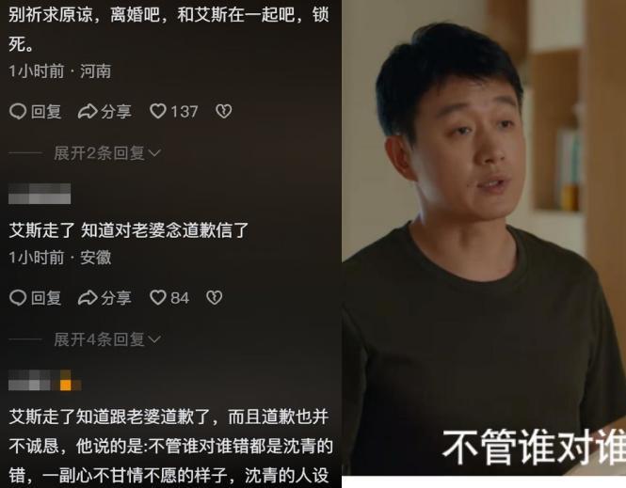This screenshot has height=488, width=626.
Task: Like the comment with 84 likes
Action: point(157,297)
